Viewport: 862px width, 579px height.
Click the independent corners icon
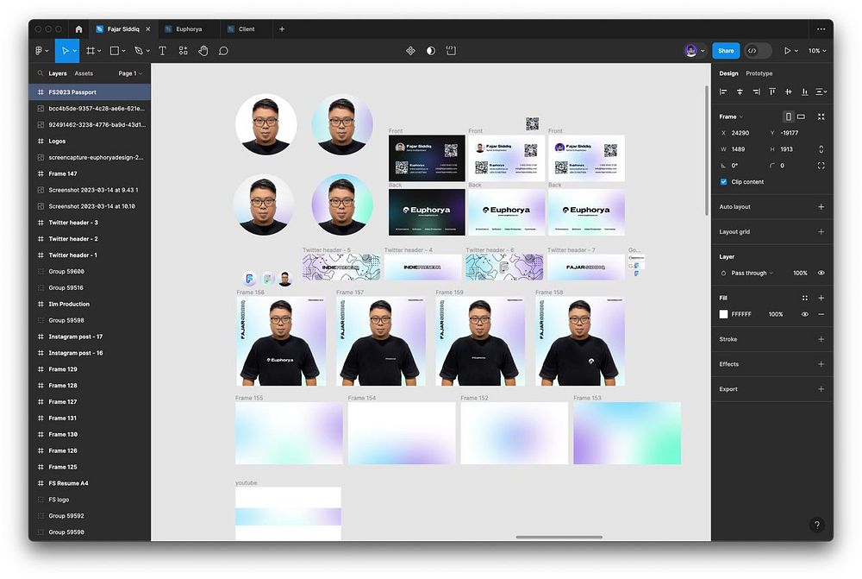pos(821,166)
